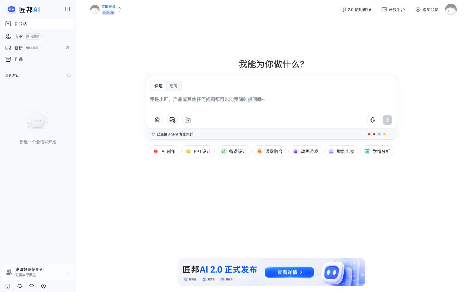Select the 课堂融合 chip
The image size is (467, 292).
click(269, 151)
